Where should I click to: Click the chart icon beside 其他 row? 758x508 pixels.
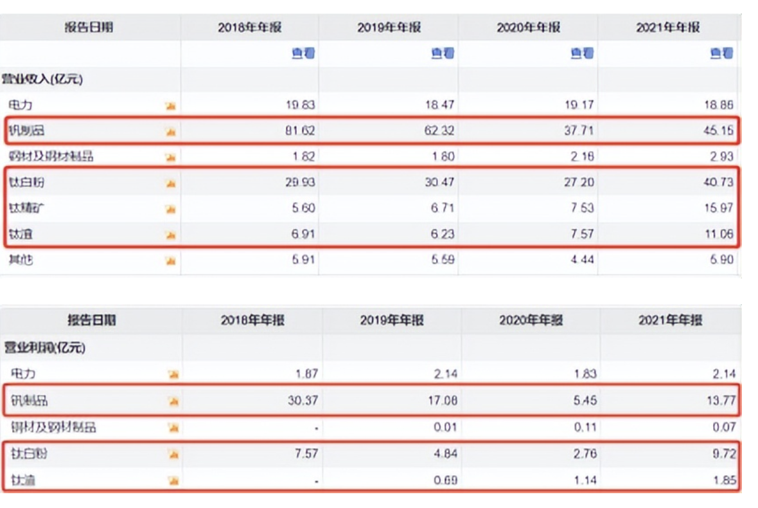tap(170, 260)
